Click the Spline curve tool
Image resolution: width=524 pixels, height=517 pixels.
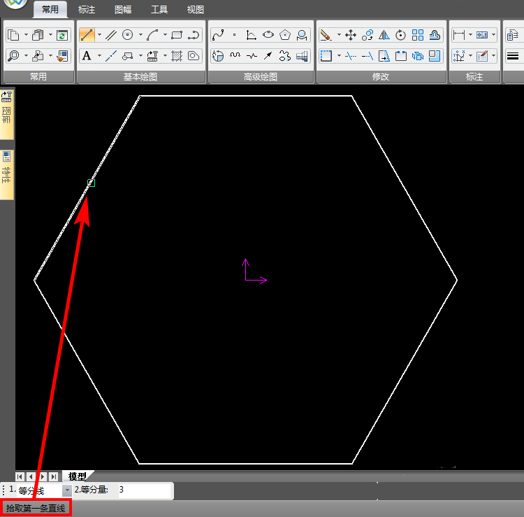click(218, 35)
